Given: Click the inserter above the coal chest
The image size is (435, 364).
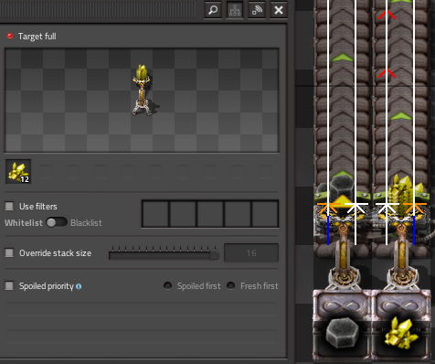Looking at the screenshot, I should tap(344, 256).
